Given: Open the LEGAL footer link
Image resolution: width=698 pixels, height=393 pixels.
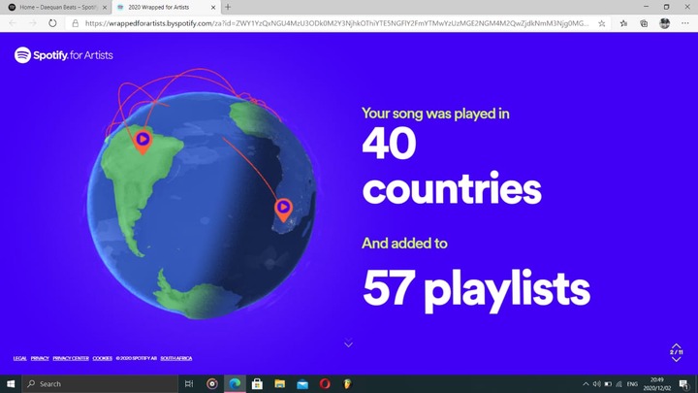Looking at the screenshot, I should [x=20, y=358].
